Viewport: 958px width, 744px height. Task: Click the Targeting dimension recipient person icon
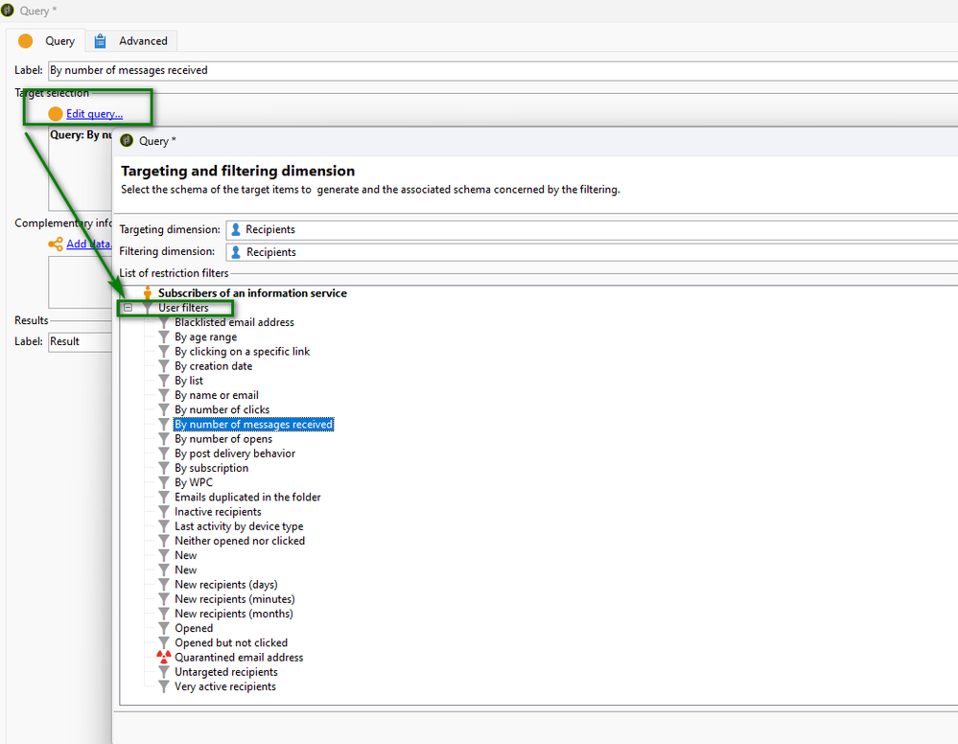(x=236, y=230)
